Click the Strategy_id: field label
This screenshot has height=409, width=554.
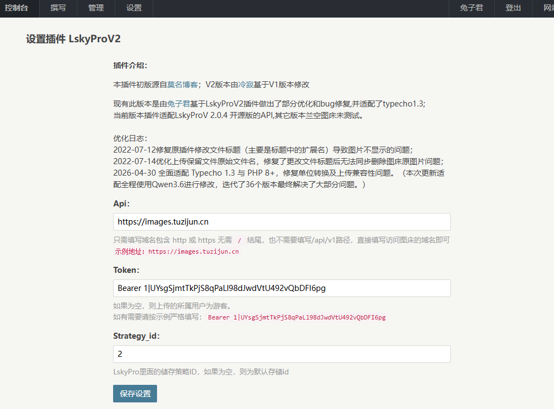coord(136,336)
